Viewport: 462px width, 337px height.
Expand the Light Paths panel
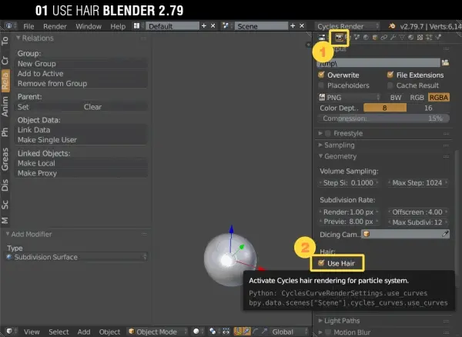[x=320, y=321]
